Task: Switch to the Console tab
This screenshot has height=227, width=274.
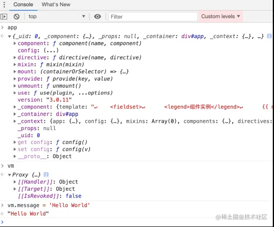Action: (23, 5)
